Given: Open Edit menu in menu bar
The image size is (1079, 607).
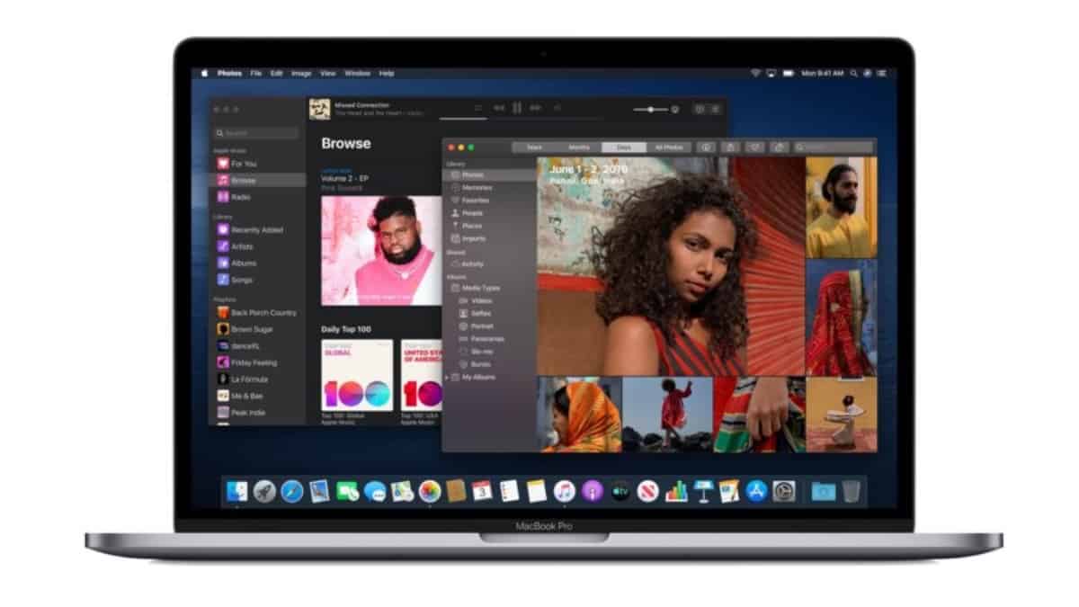Looking at the screenshot, I should (x=277, y=73).
